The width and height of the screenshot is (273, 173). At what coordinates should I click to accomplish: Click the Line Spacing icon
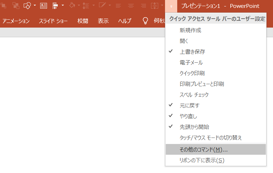point(86,6)
